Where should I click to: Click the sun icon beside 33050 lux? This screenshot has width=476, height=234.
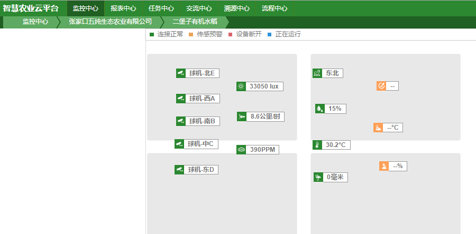(241, 86)
